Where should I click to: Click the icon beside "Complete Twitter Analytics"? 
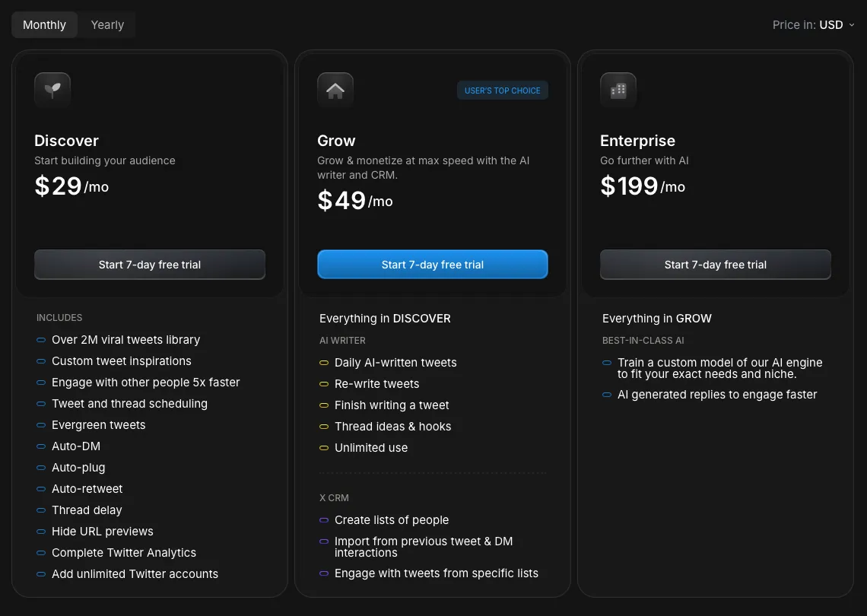point(40,553)
